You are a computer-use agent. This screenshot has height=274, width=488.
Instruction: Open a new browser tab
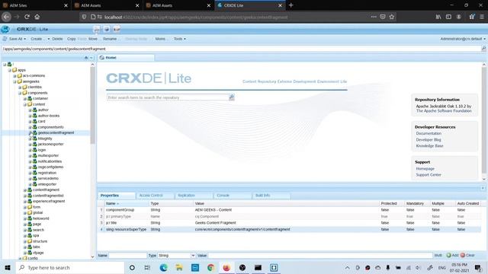291,5
